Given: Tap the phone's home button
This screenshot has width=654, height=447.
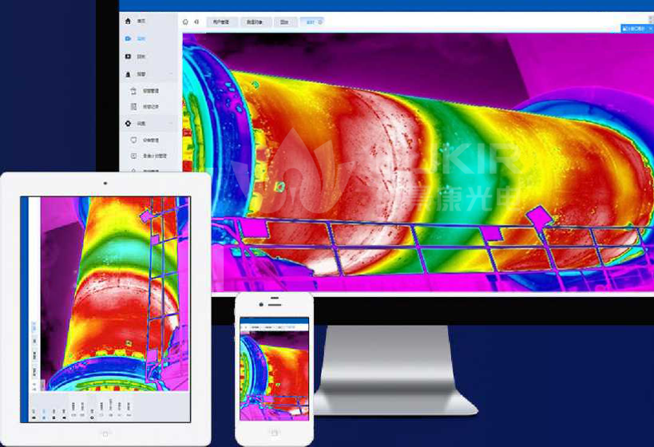Looking at the screenshot, I should point(275,433).
